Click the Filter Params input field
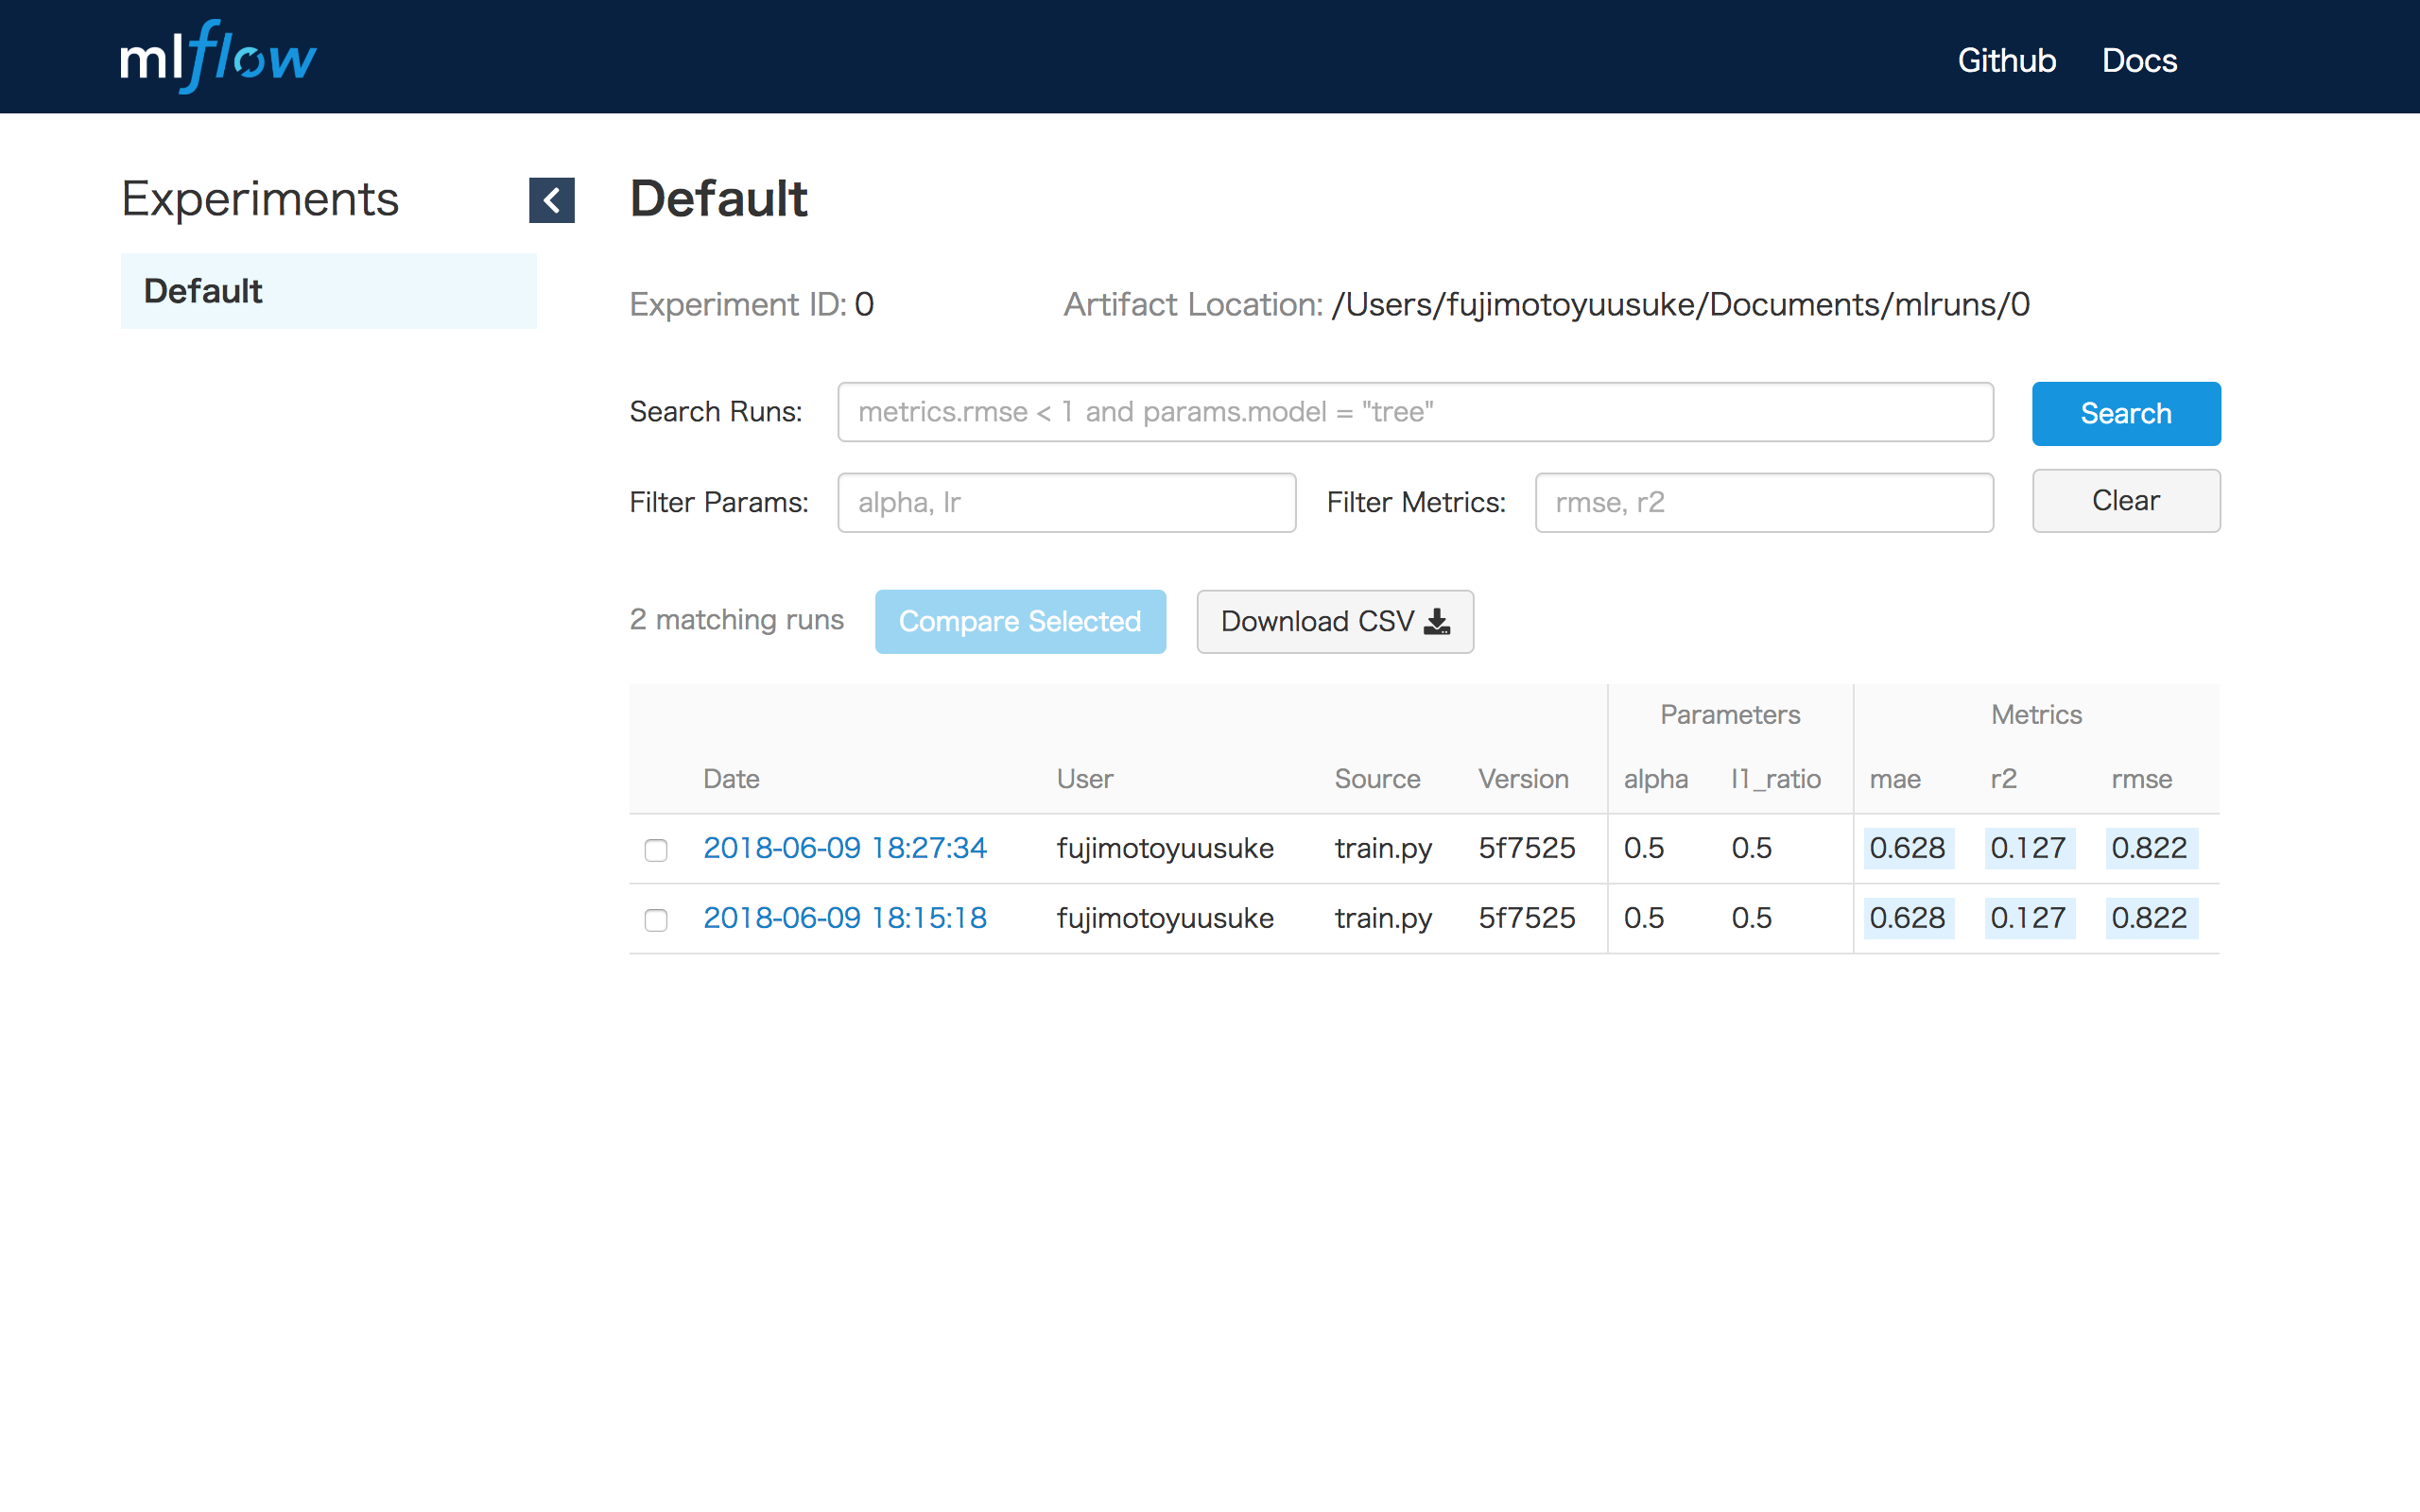The image size is (2420, 1512). pos(1066,502)
